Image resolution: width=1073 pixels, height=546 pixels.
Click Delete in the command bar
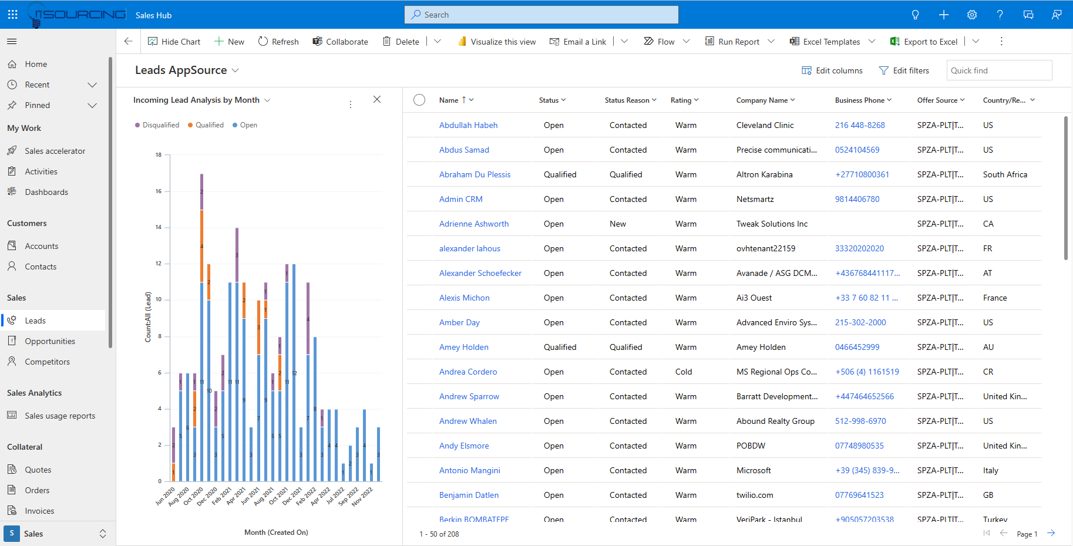point(401,42)
